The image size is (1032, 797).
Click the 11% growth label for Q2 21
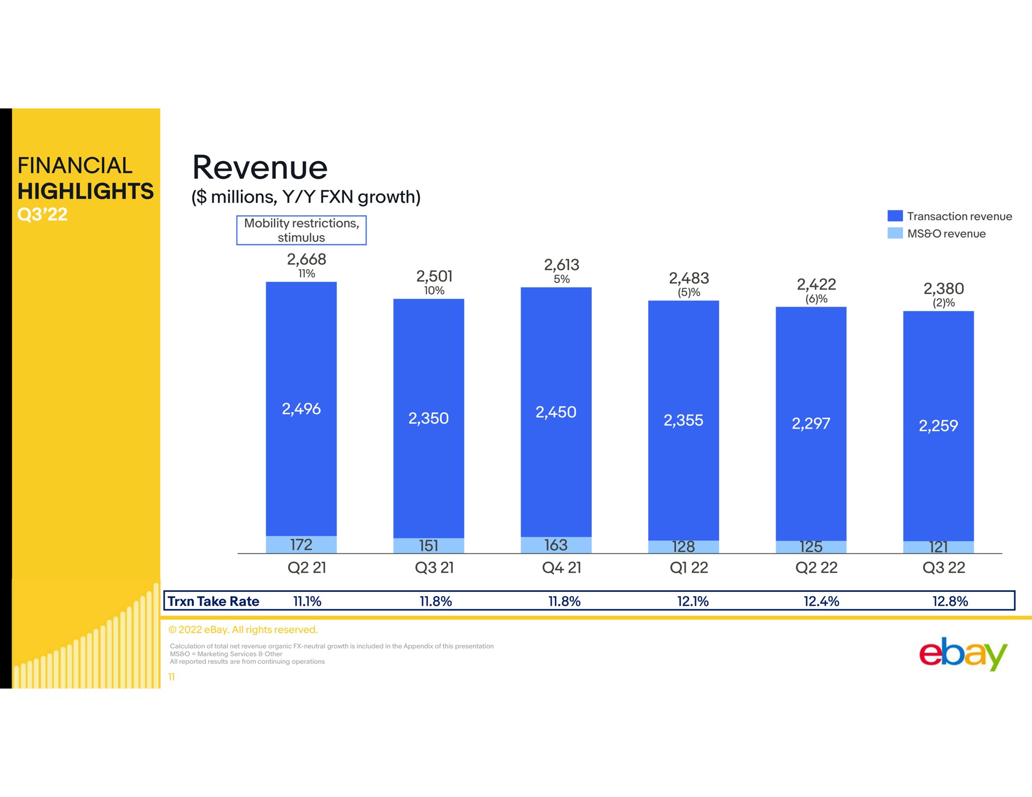tap(306, 273)
